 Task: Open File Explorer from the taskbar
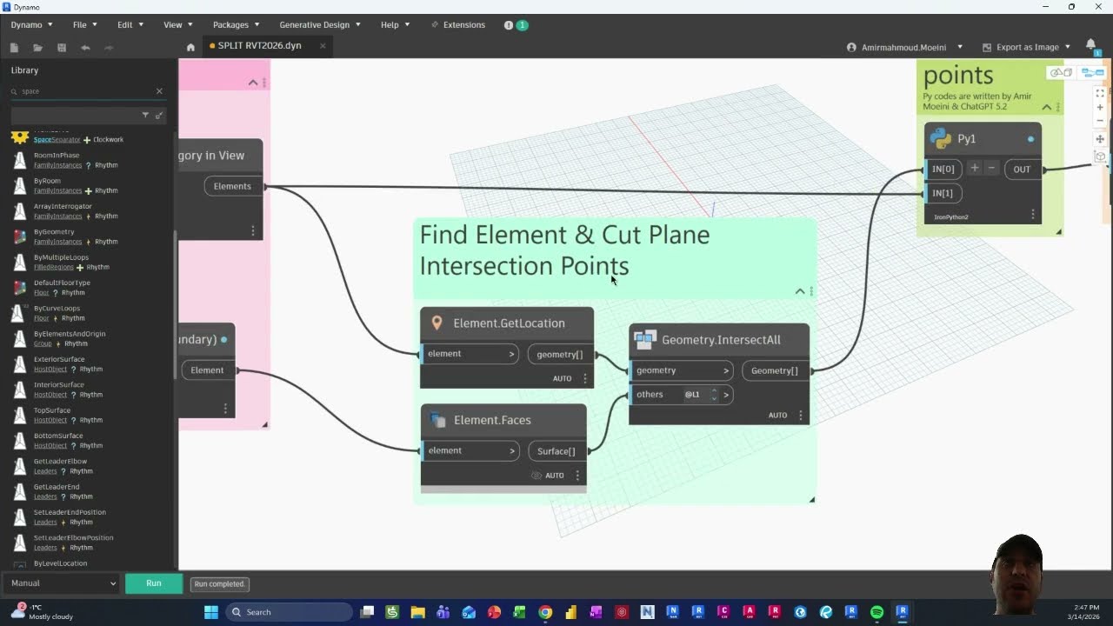click(x=417, y=612)
